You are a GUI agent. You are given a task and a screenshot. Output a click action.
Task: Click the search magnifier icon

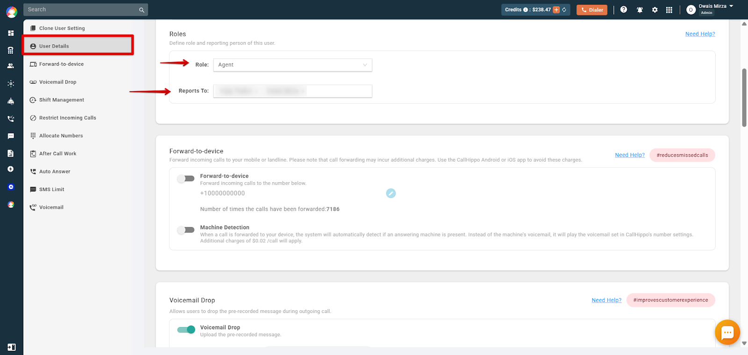click(x=142, y=10)
